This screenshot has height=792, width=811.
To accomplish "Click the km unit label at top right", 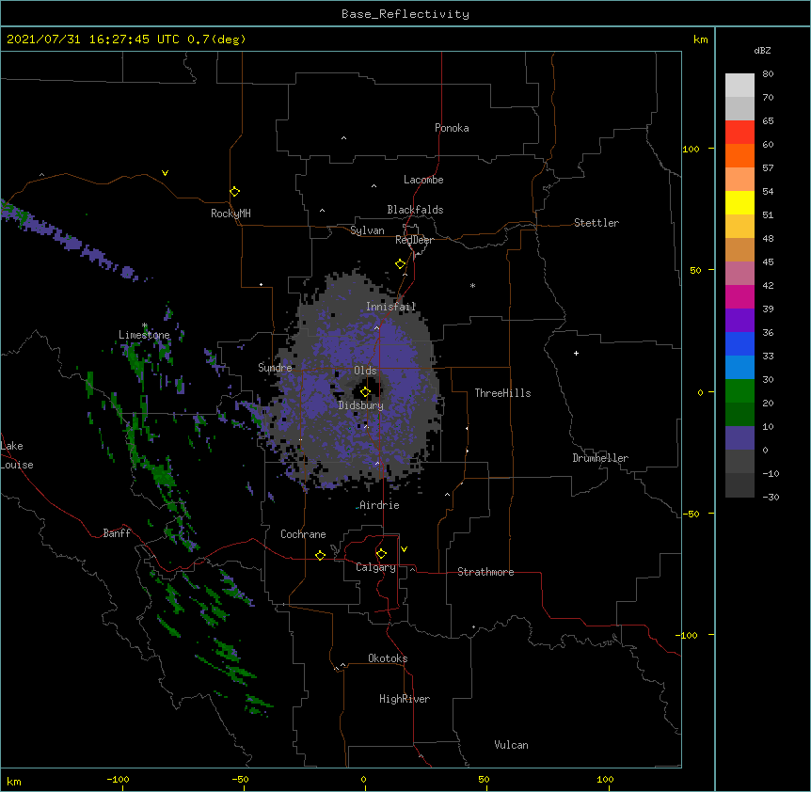I will [700, 40].
